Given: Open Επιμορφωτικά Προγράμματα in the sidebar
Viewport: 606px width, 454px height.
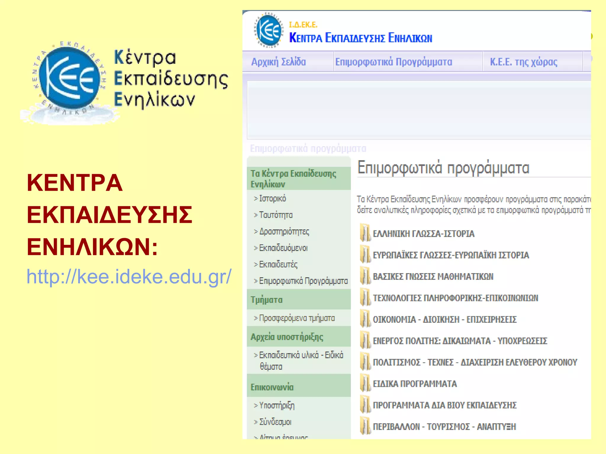Looking at the screenshot, I should [303, 281].
